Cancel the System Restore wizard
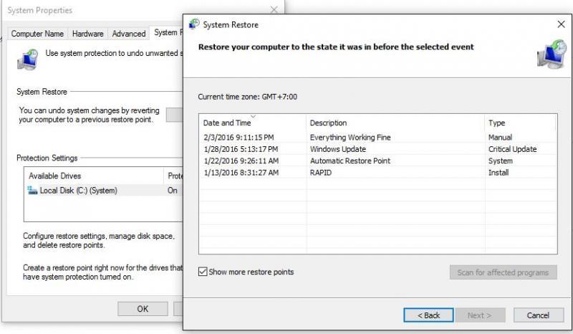Screen dimensions: 573x334 pyautogui.click(x=539, y=315)
